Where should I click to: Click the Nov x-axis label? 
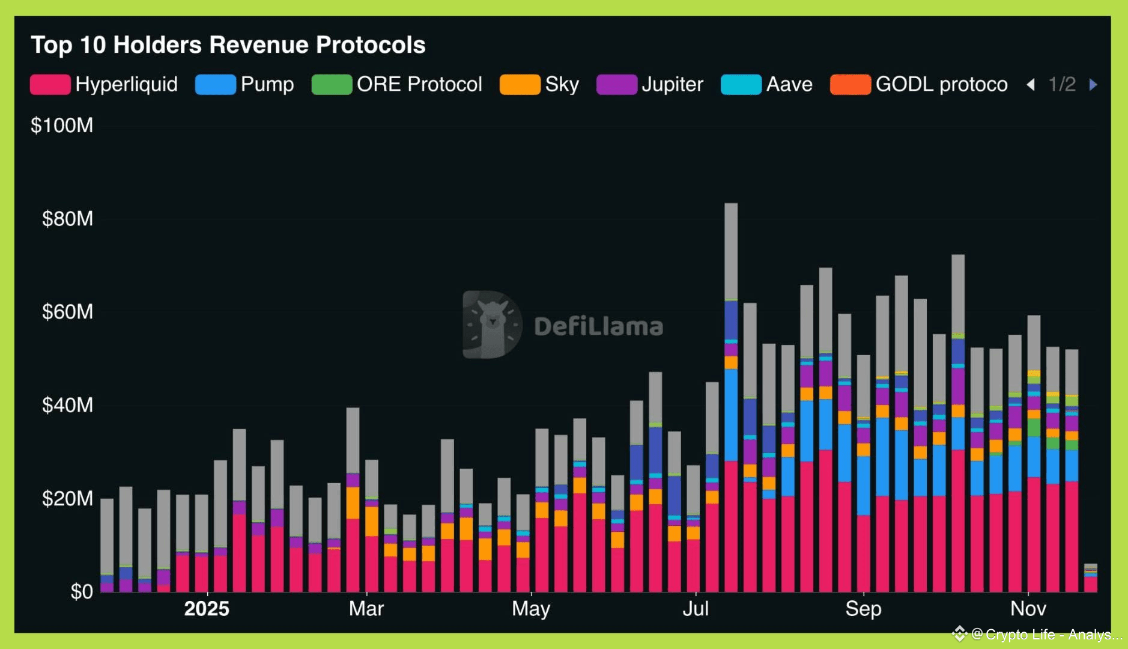(1028, 609)
